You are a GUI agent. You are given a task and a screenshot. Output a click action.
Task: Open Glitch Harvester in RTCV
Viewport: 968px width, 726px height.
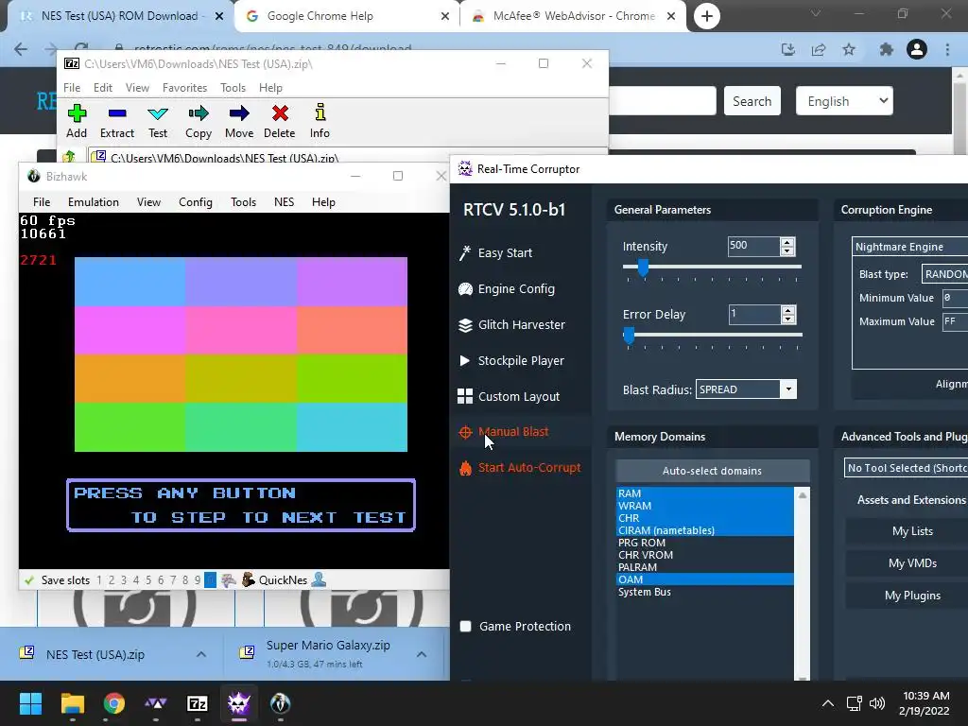tap(511, 325)
